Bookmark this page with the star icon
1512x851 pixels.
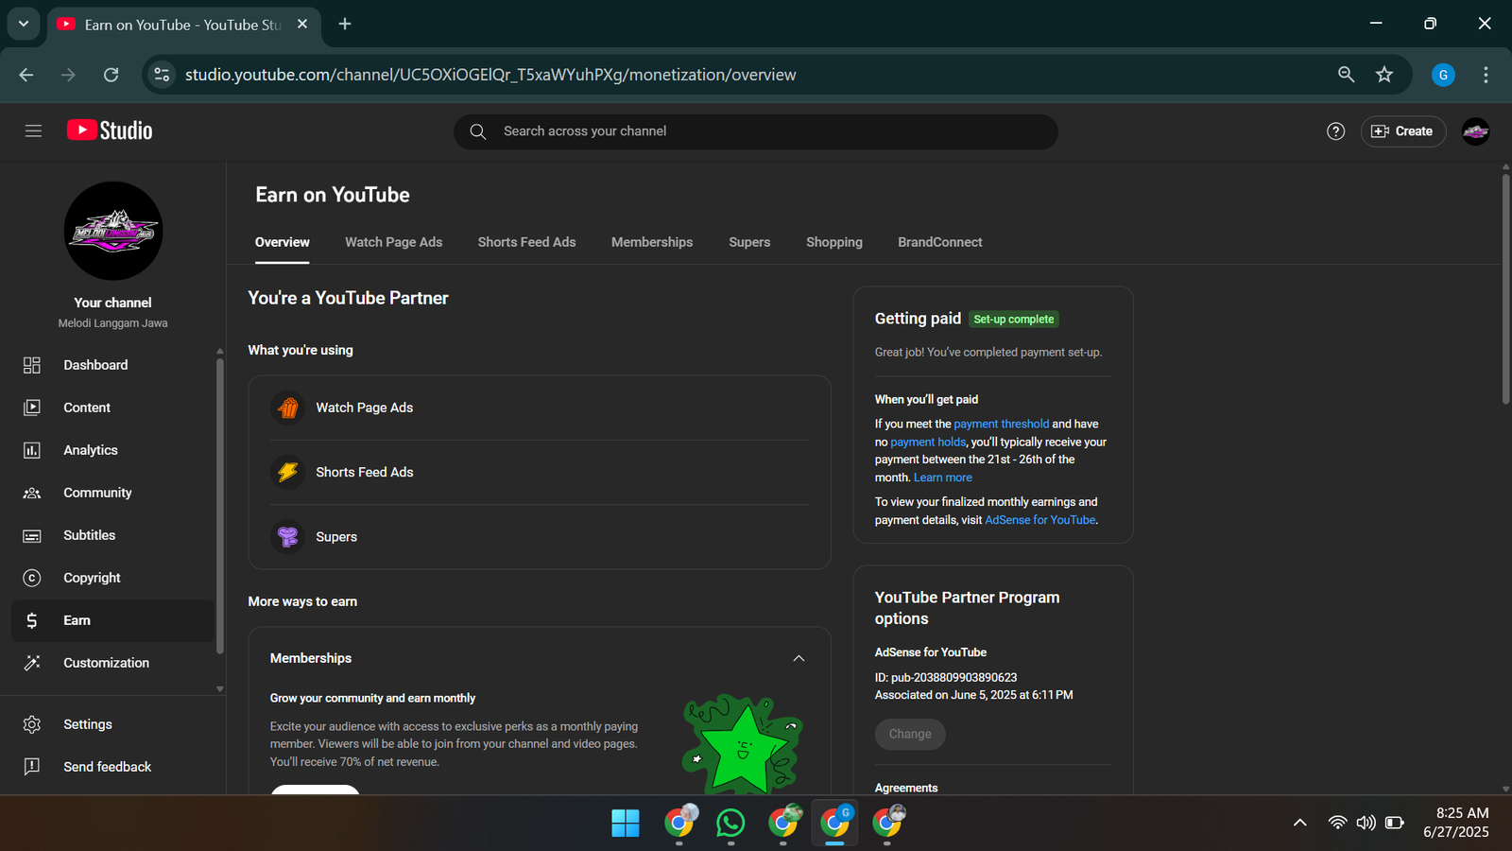coord(1384,75)
